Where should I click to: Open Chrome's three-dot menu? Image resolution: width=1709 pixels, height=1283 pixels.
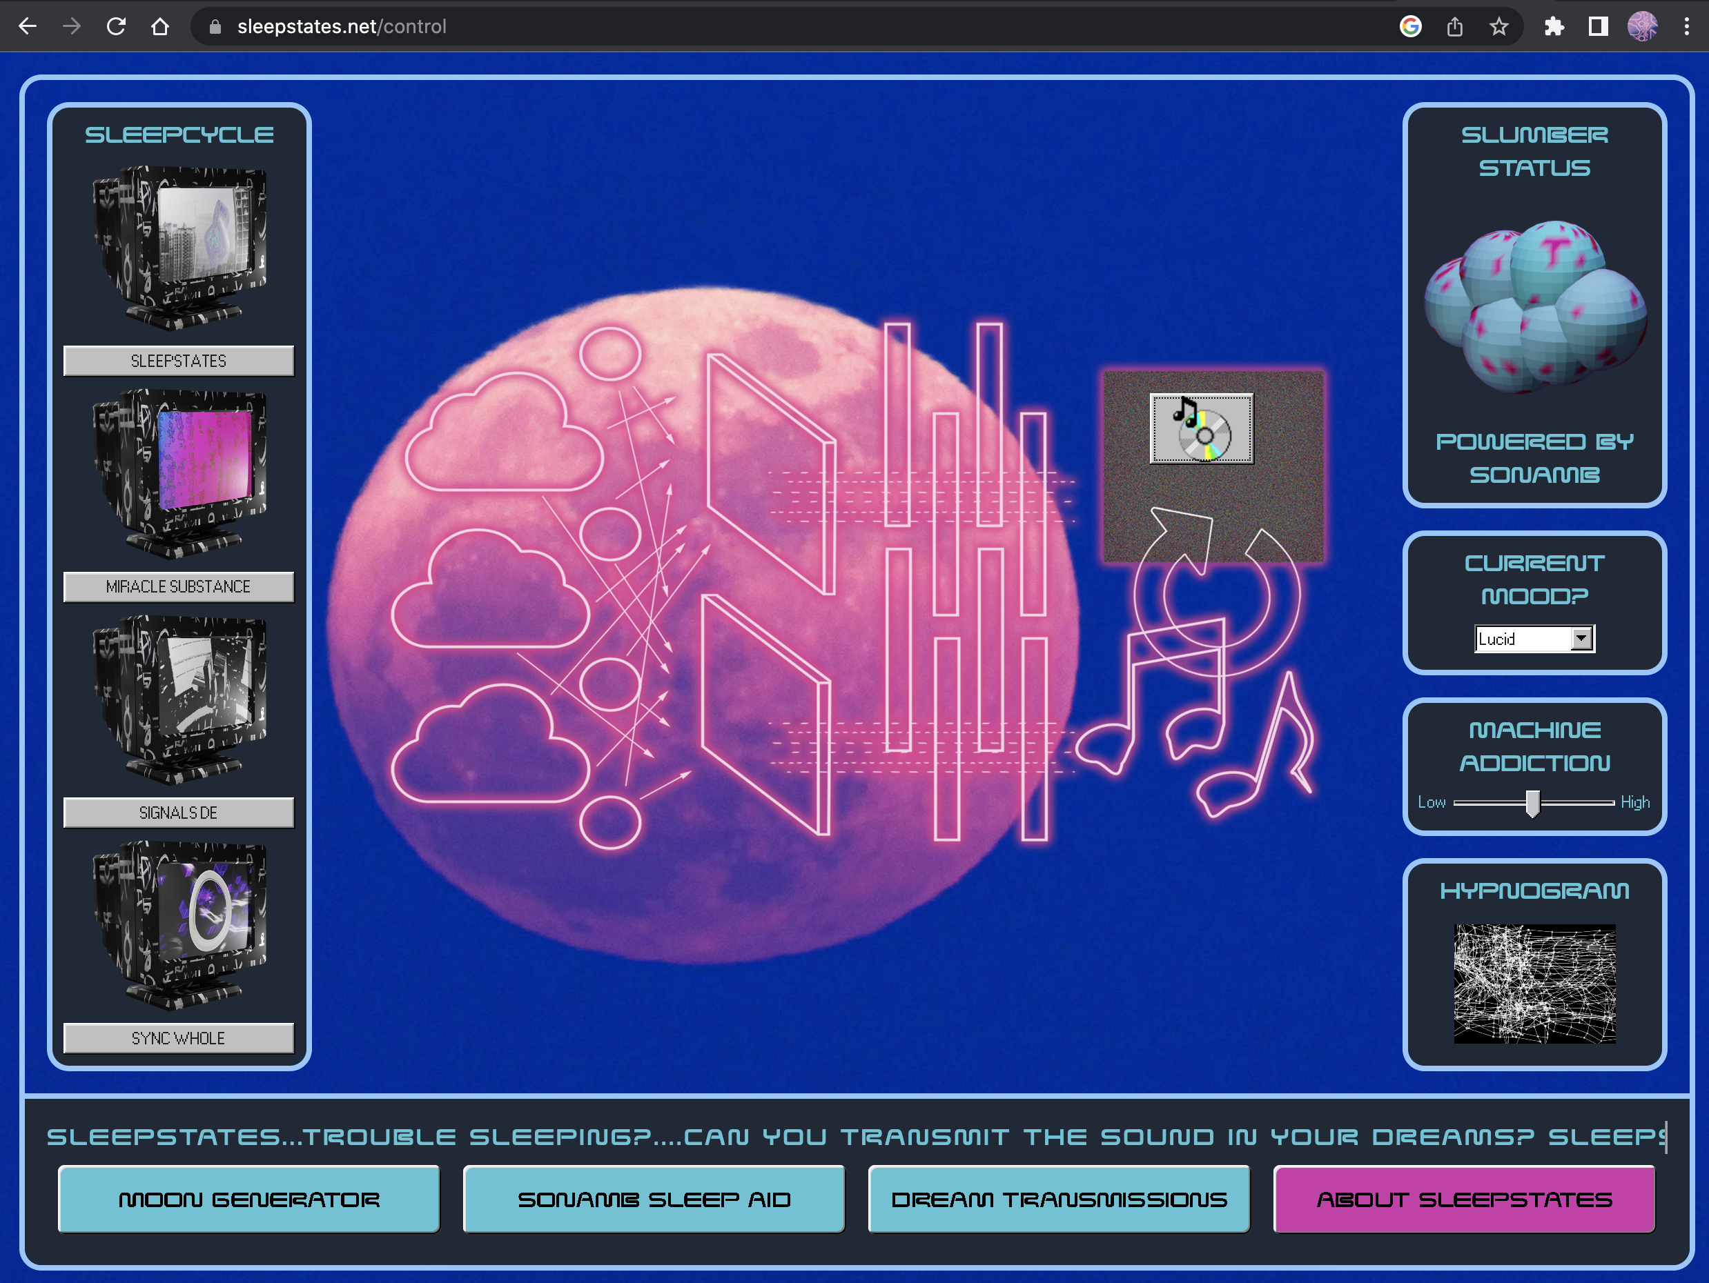(1686, 27)
